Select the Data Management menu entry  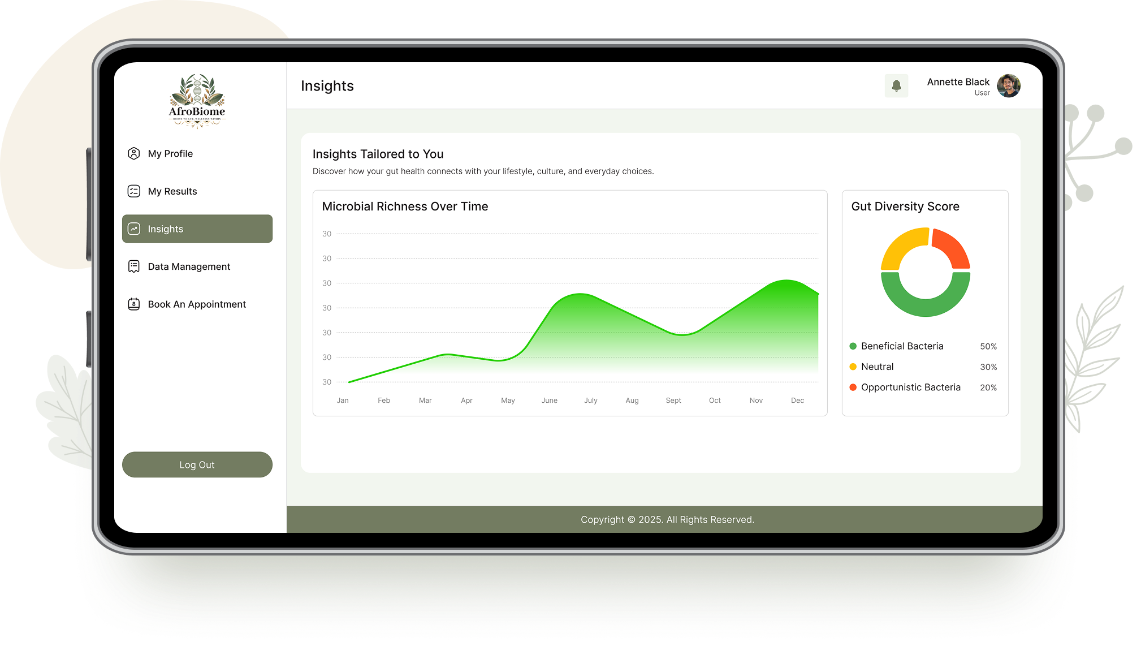(189, 266)
